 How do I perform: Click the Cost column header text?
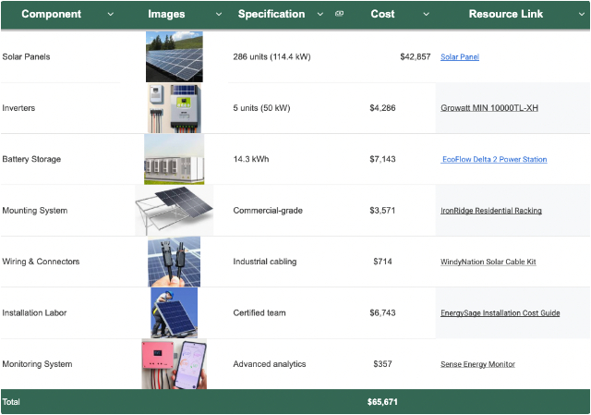click(382, 14)
